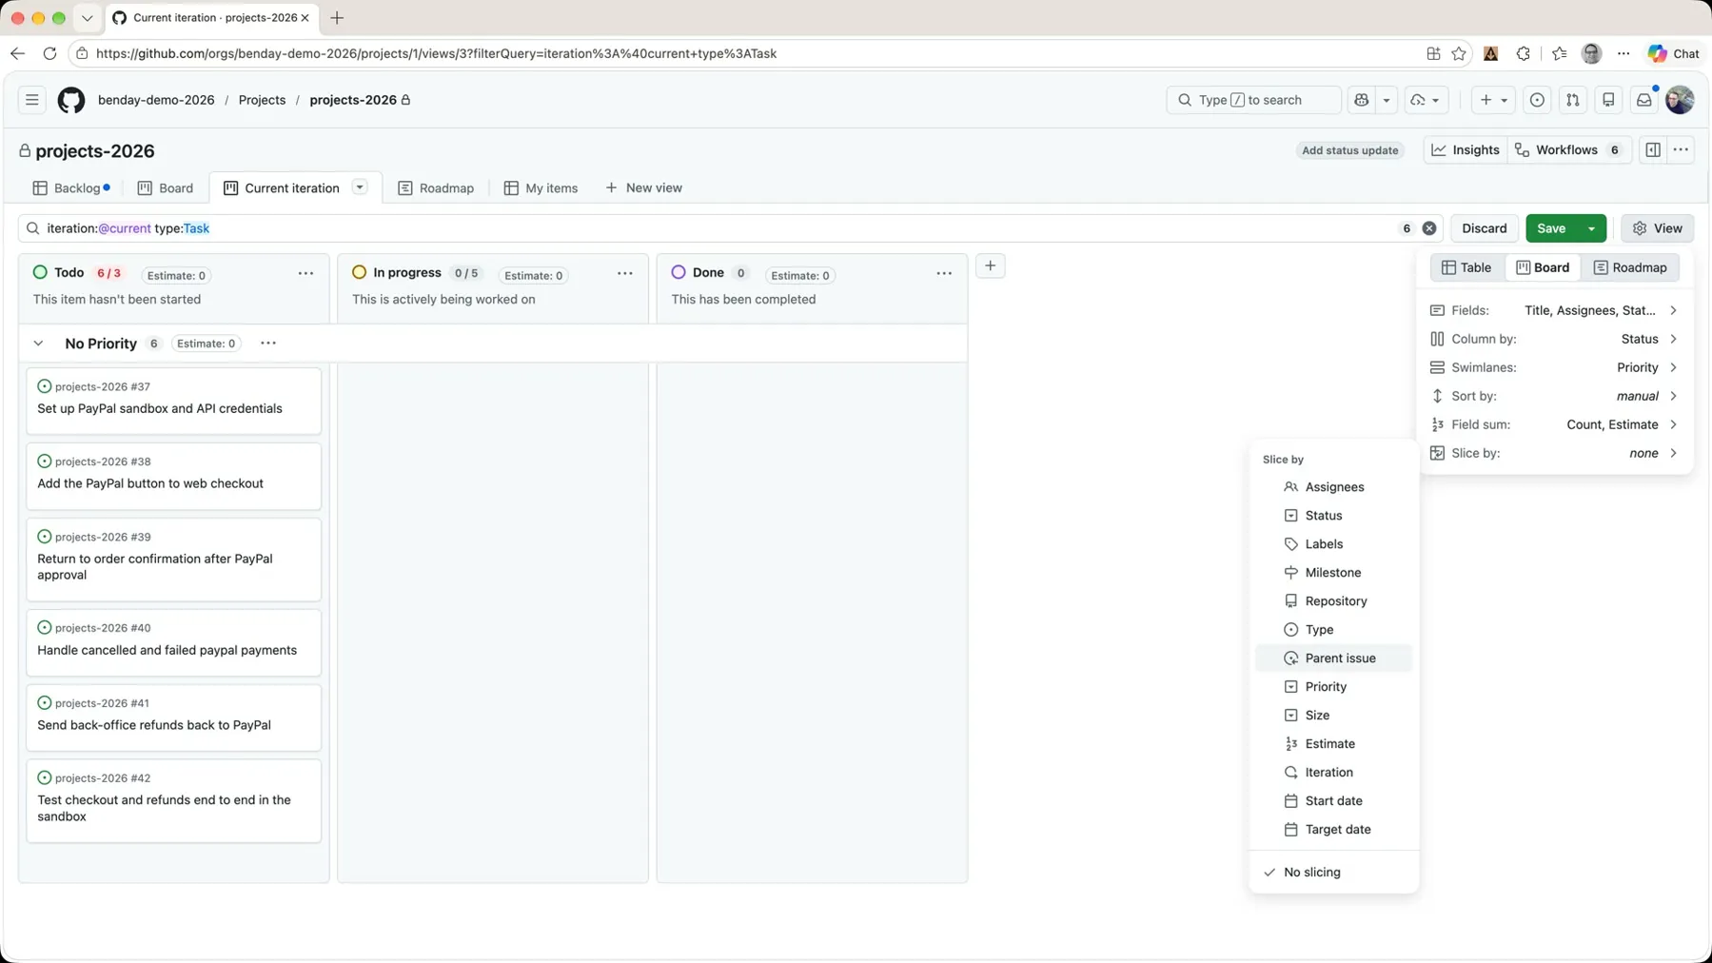
Task: Switch layout to Table
Action: (x=1467, y=267)
